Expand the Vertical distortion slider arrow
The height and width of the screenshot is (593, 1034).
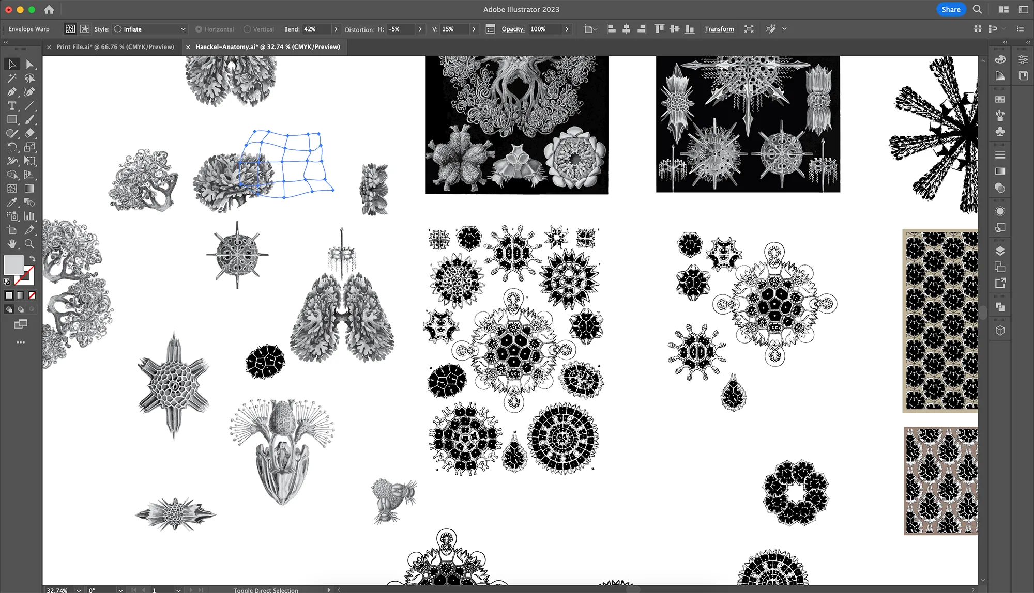click(x=474, y=29)
